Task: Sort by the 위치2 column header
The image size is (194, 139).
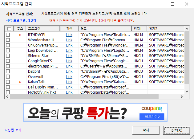Action: pos(166,29)
